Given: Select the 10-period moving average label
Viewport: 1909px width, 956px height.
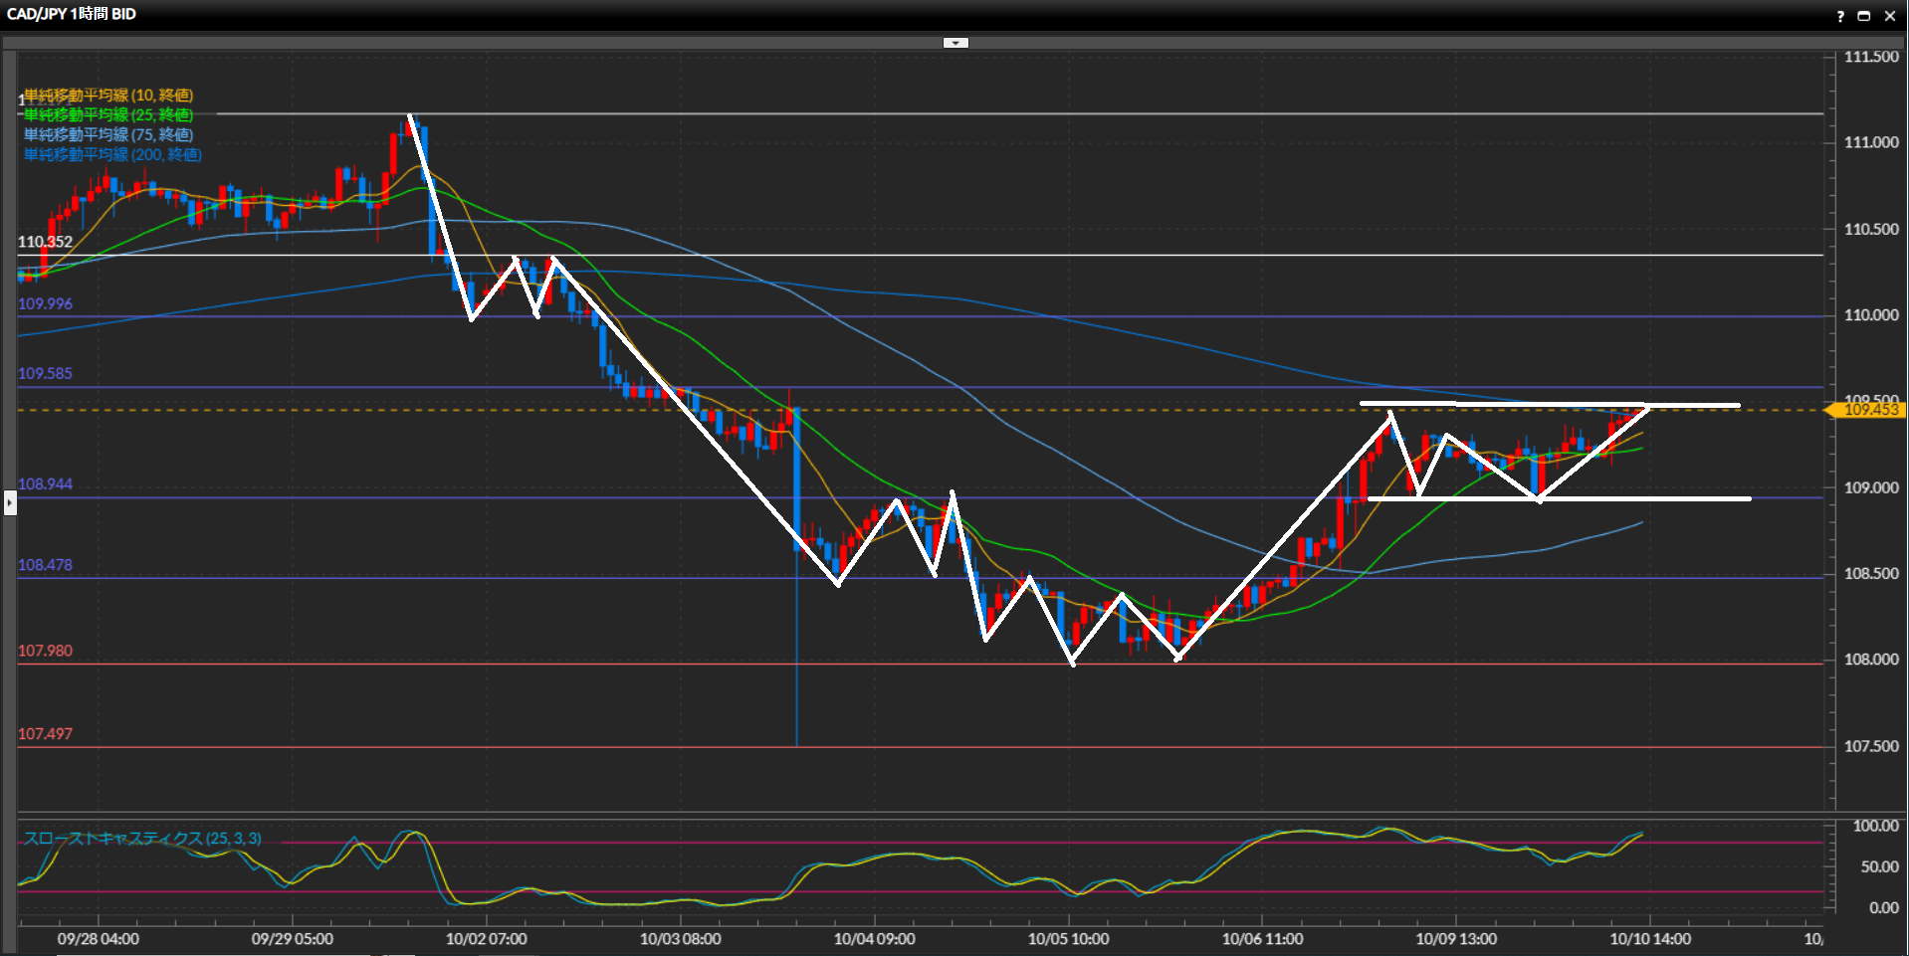Looking at the screenshot, I should [108, 96].
